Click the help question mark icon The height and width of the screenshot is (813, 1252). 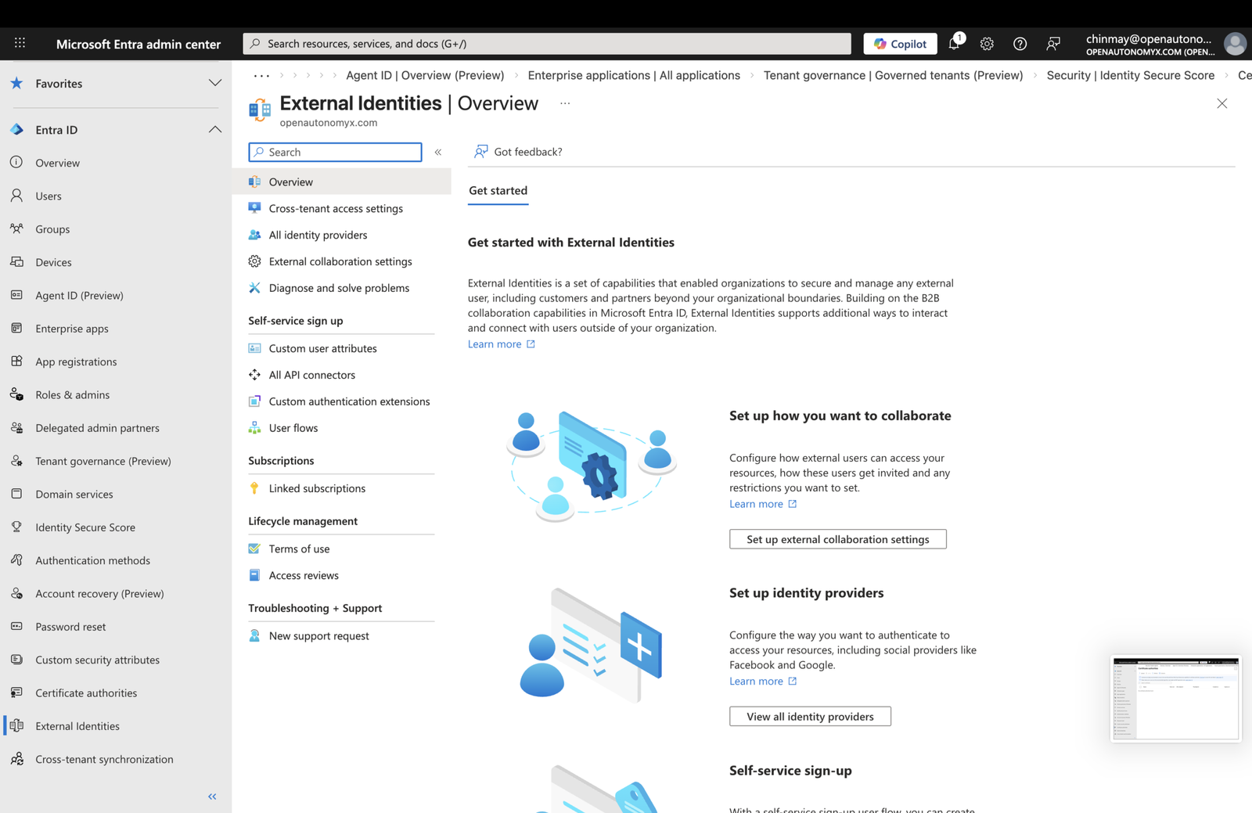pyautogui.click(x=1020, y=44)
